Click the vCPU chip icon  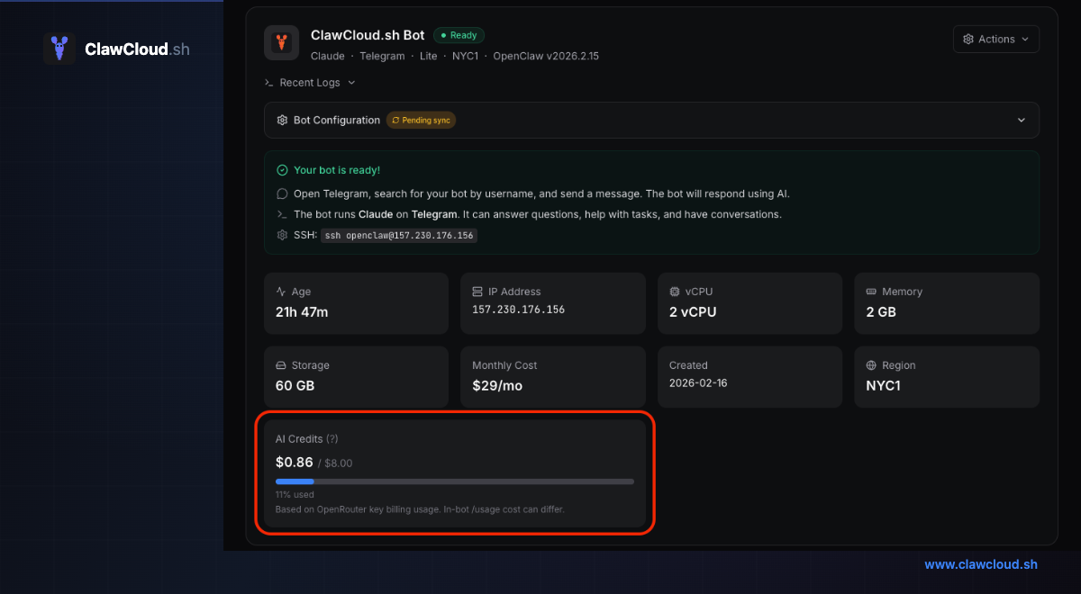(675, 292)
